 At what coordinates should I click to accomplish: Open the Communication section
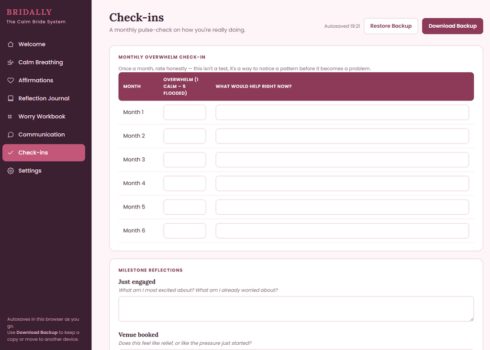pyautogui.click(x=44, y=134)
